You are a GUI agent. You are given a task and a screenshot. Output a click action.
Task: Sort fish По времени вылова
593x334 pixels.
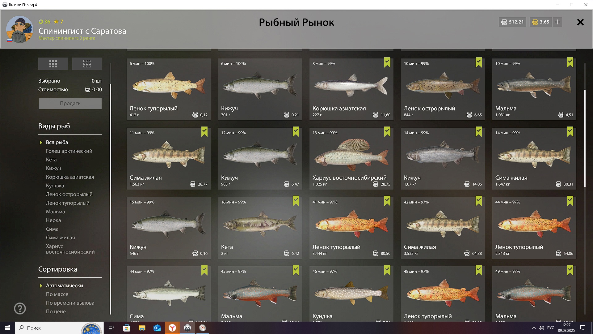pos(70,303)
